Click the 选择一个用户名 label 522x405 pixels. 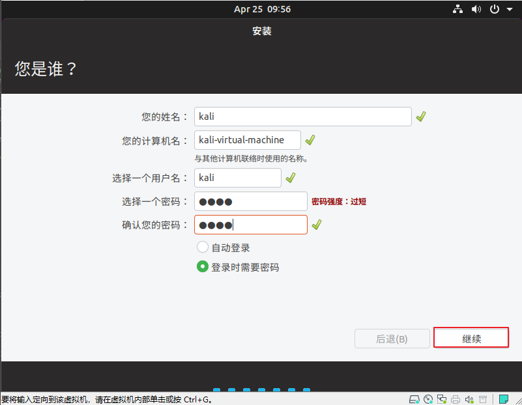(x=150, y=178)
